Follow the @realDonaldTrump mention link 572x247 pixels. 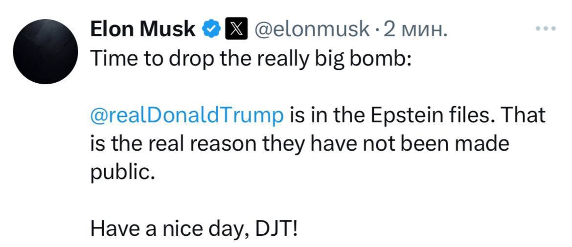[186, 115]
